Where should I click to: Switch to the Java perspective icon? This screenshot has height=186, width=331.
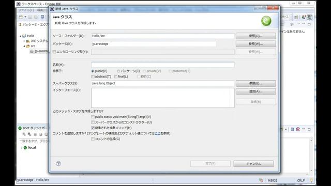click(304, 17)
